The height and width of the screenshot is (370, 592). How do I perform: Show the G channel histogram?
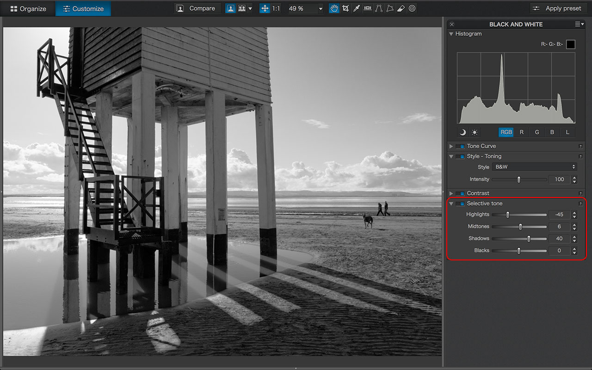537,132
